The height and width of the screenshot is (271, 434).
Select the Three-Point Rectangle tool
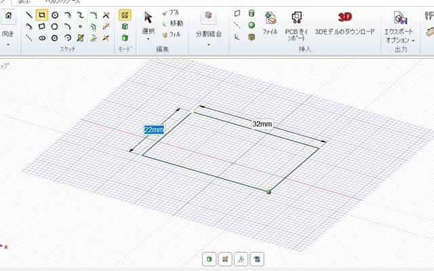[42, 26]
